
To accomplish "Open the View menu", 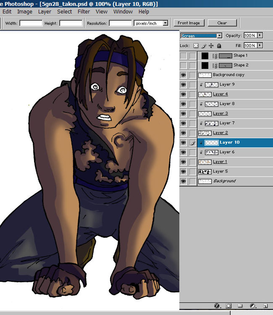I will [x=102, y=12].
